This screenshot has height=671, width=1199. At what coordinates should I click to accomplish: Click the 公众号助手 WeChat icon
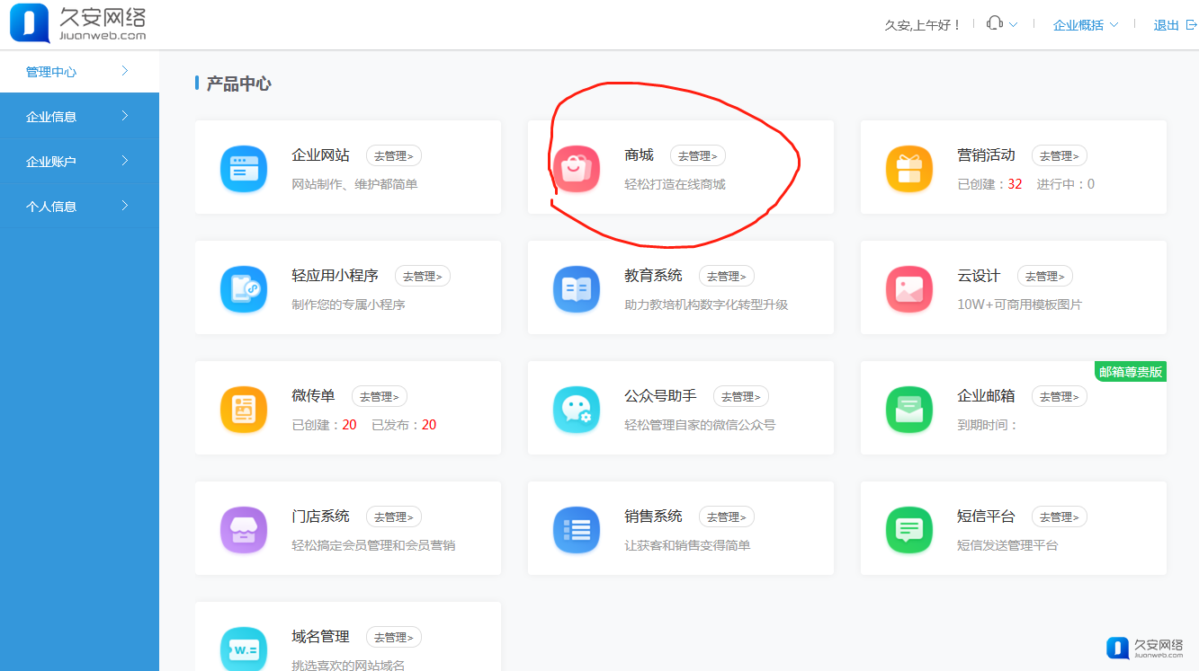pos(577,408)
